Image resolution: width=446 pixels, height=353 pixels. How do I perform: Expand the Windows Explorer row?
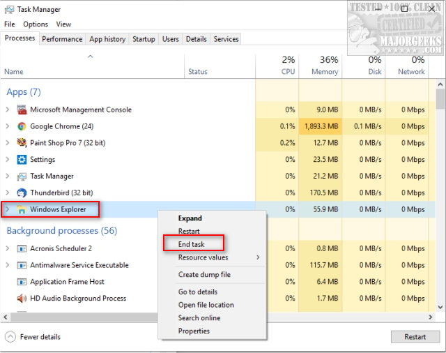(x=8, y=209)
